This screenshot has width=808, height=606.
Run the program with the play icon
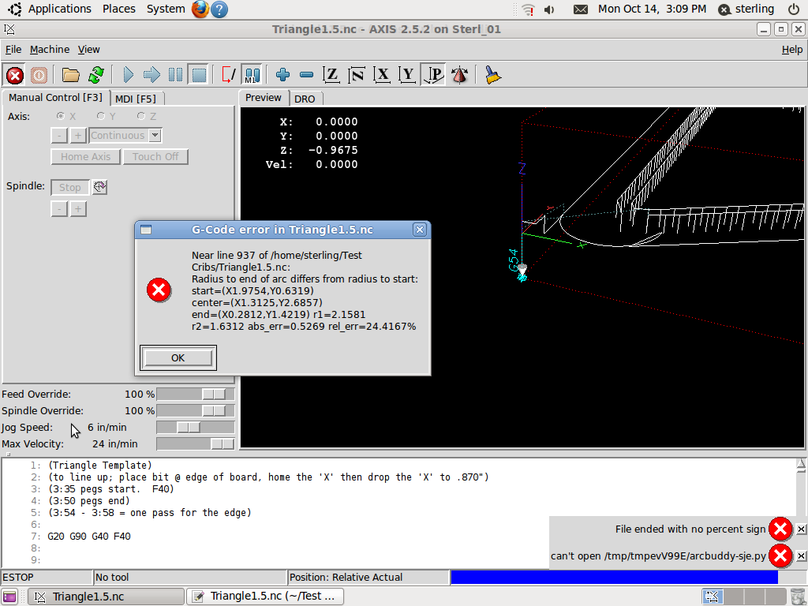pos(129,75)
